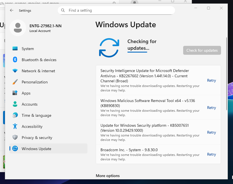
Task: Click the Apps icon in sidebar
Action: point(15,93)
